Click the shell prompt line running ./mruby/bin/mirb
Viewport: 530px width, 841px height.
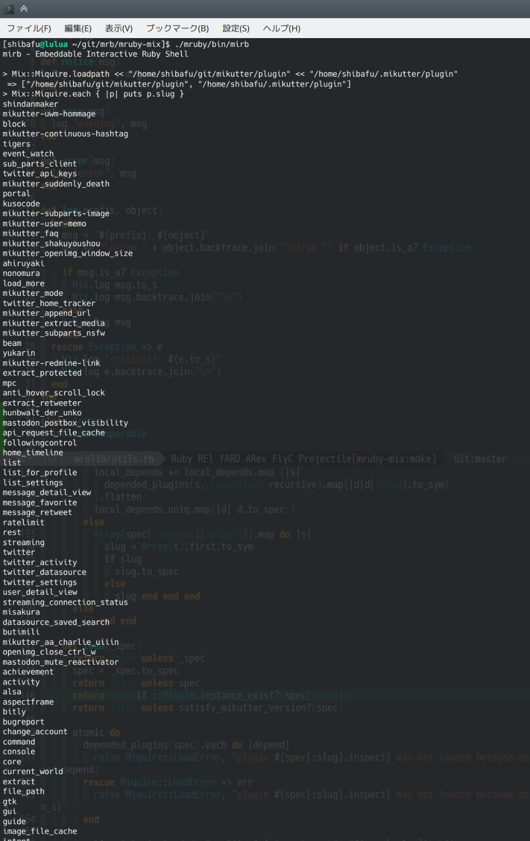click(x=126, y=44)
